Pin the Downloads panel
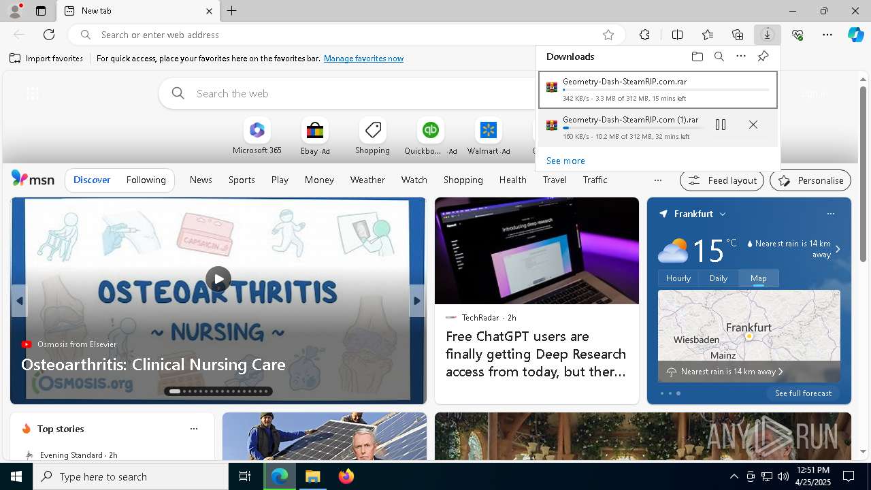This screenshot has height=490, width=871. (763, 56)
